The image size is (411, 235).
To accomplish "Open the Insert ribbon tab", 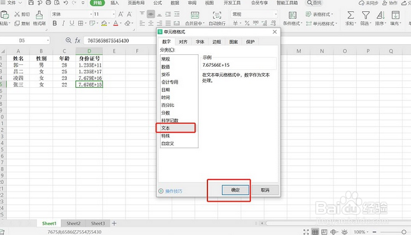I will pos(114,3).
